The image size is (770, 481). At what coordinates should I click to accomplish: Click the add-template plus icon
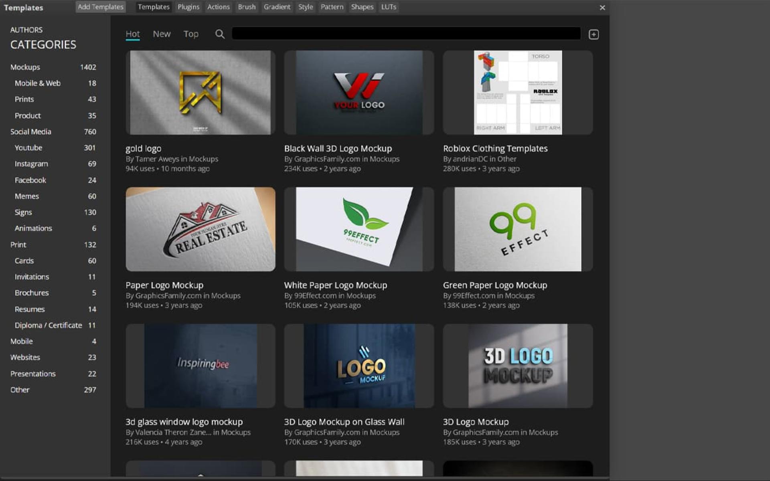click(x=594, y=34)
